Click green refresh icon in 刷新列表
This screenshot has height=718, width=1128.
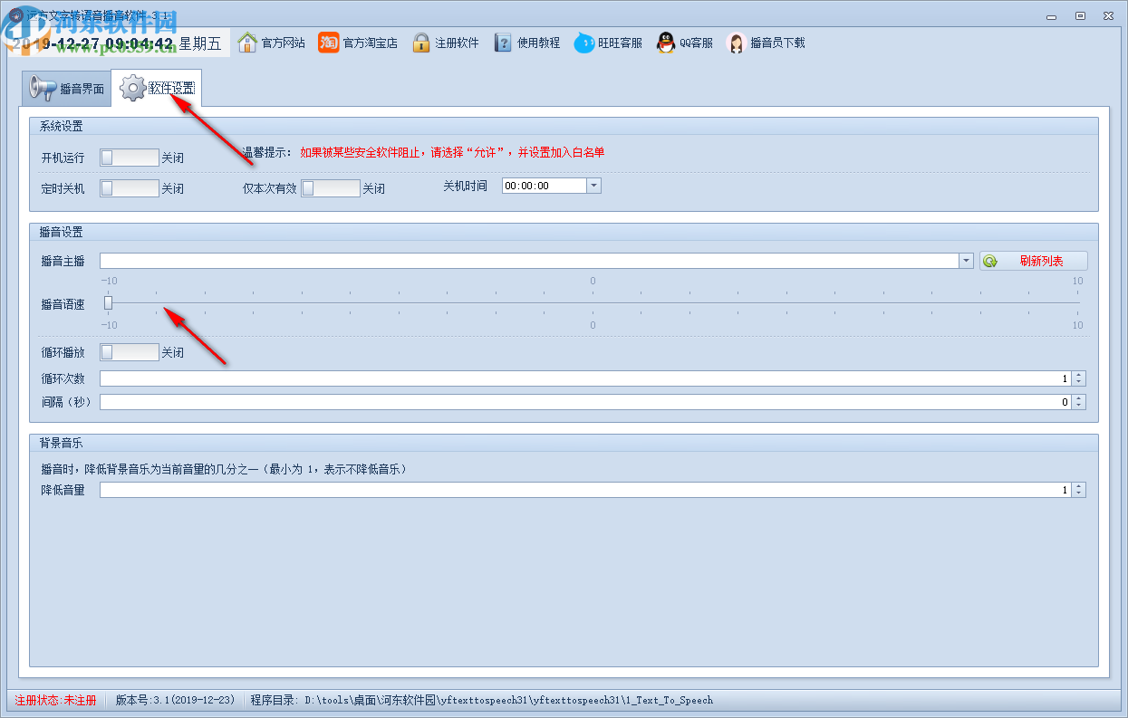(x=990, y=261)
